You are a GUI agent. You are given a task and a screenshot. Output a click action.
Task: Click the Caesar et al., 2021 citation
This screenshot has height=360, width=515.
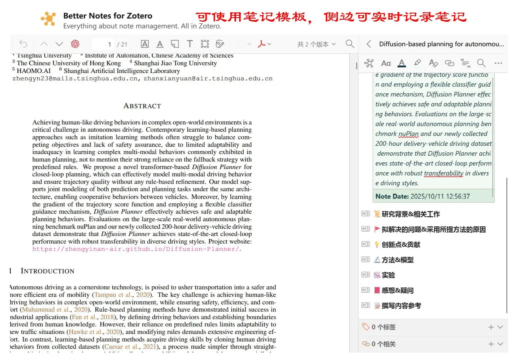pos(130,347)
